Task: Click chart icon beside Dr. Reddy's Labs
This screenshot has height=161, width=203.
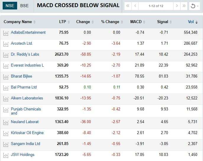Action: (6, 55)
